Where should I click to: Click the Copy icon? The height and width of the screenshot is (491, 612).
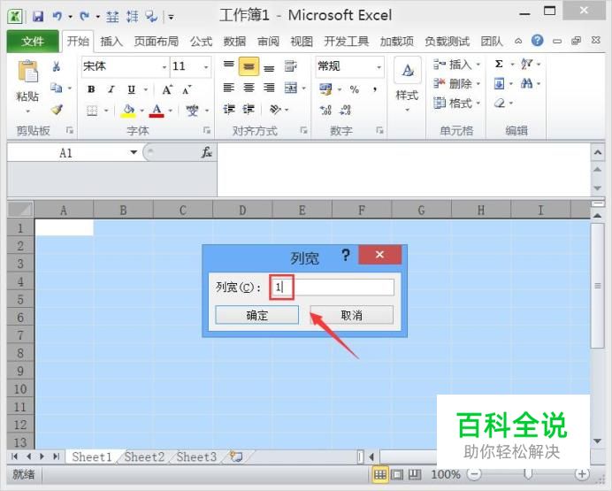[57, 88]
